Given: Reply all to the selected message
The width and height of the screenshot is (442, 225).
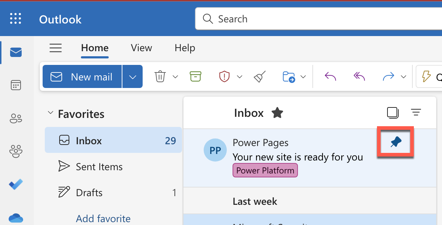Looking at the screenshot, I should (x=359, y=76).
